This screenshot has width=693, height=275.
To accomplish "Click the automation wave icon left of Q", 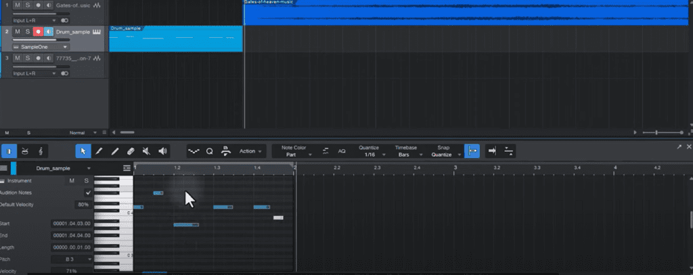I will pos(194,151).
